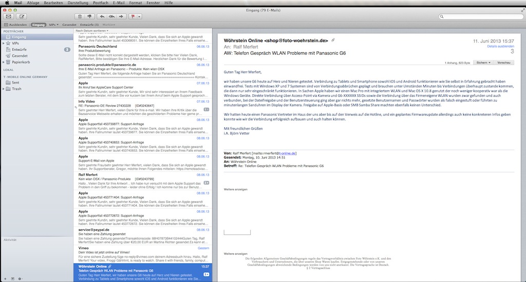526x282 pixels.
Task: Open Entwürfe mailbox in sidebar
Action: pyautogui.click(x=37, y=50)
